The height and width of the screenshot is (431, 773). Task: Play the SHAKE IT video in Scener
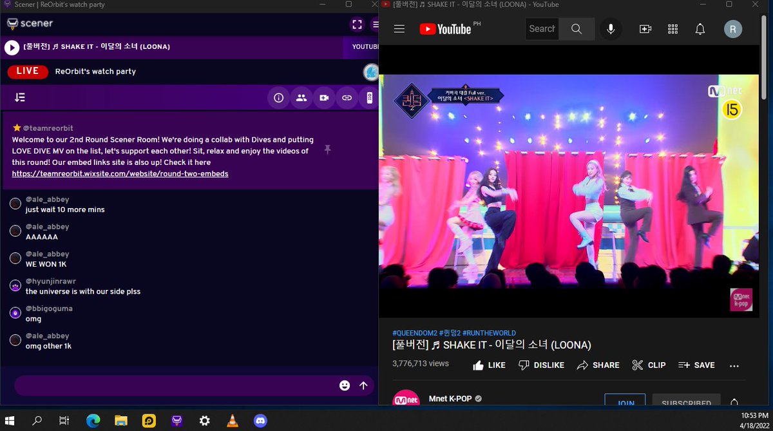click(12, 47)
